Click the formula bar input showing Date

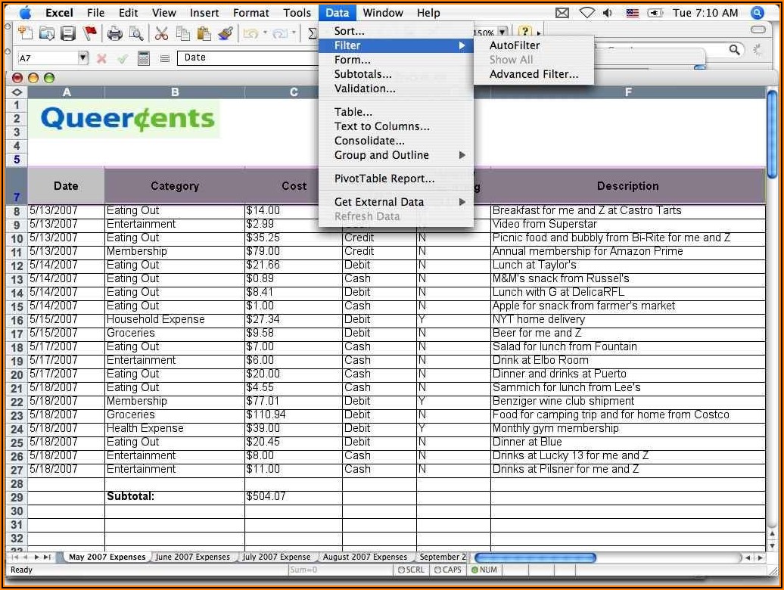pyautogui.click(x=250, y=57)
